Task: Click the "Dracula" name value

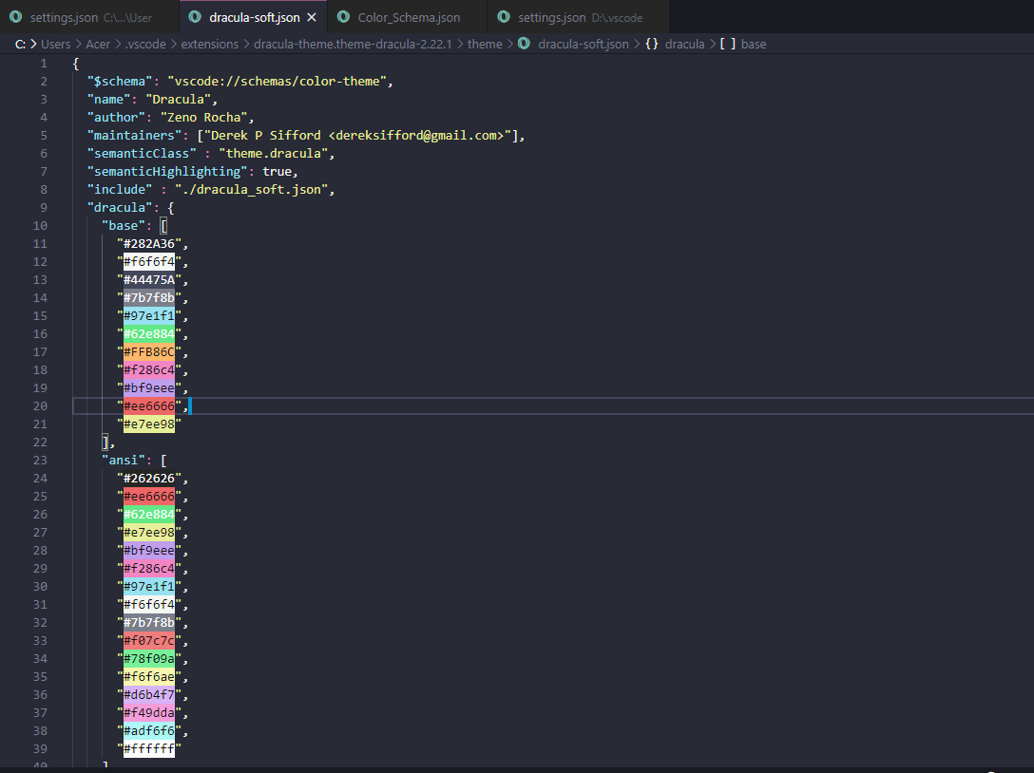Action: (178, 100)
